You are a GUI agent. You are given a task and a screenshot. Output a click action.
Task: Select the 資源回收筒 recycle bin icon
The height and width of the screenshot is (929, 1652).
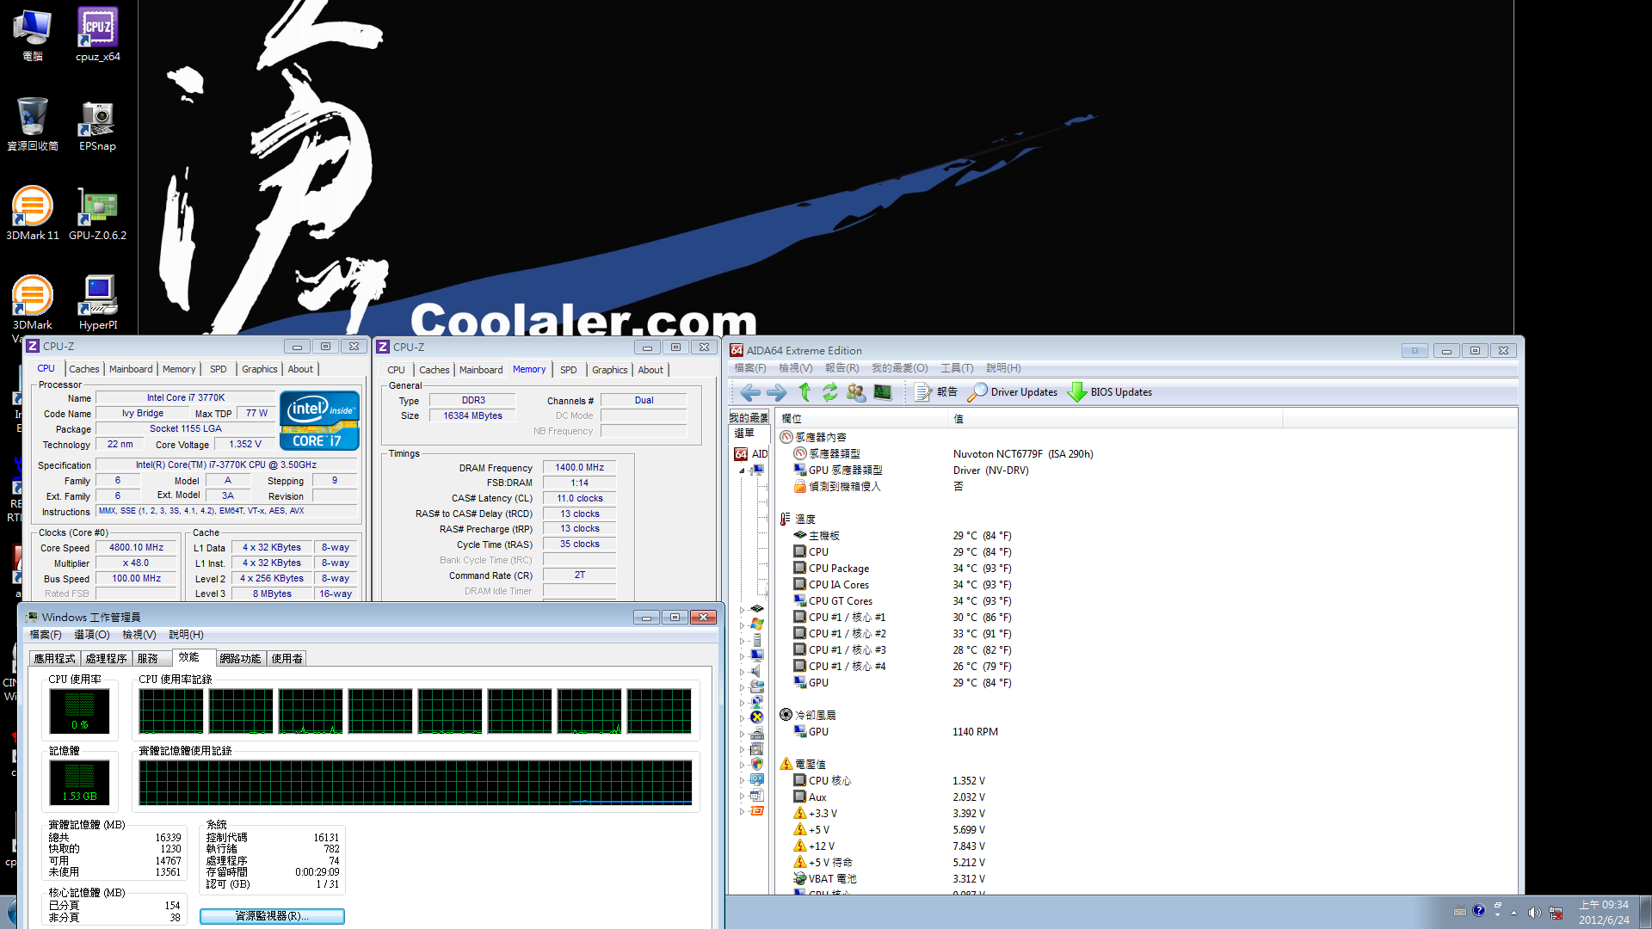coord(33,124)
